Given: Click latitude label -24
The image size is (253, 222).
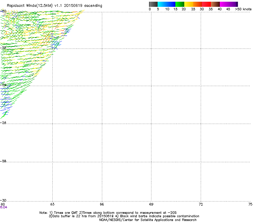Looking at the screenshot, I should click(3, 85).
